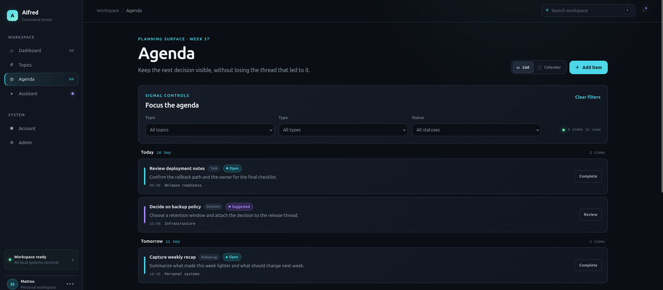Click the Topics hash icon
Image resolution: width=663 pixels, height=290 pixels.
pos(12,65)
